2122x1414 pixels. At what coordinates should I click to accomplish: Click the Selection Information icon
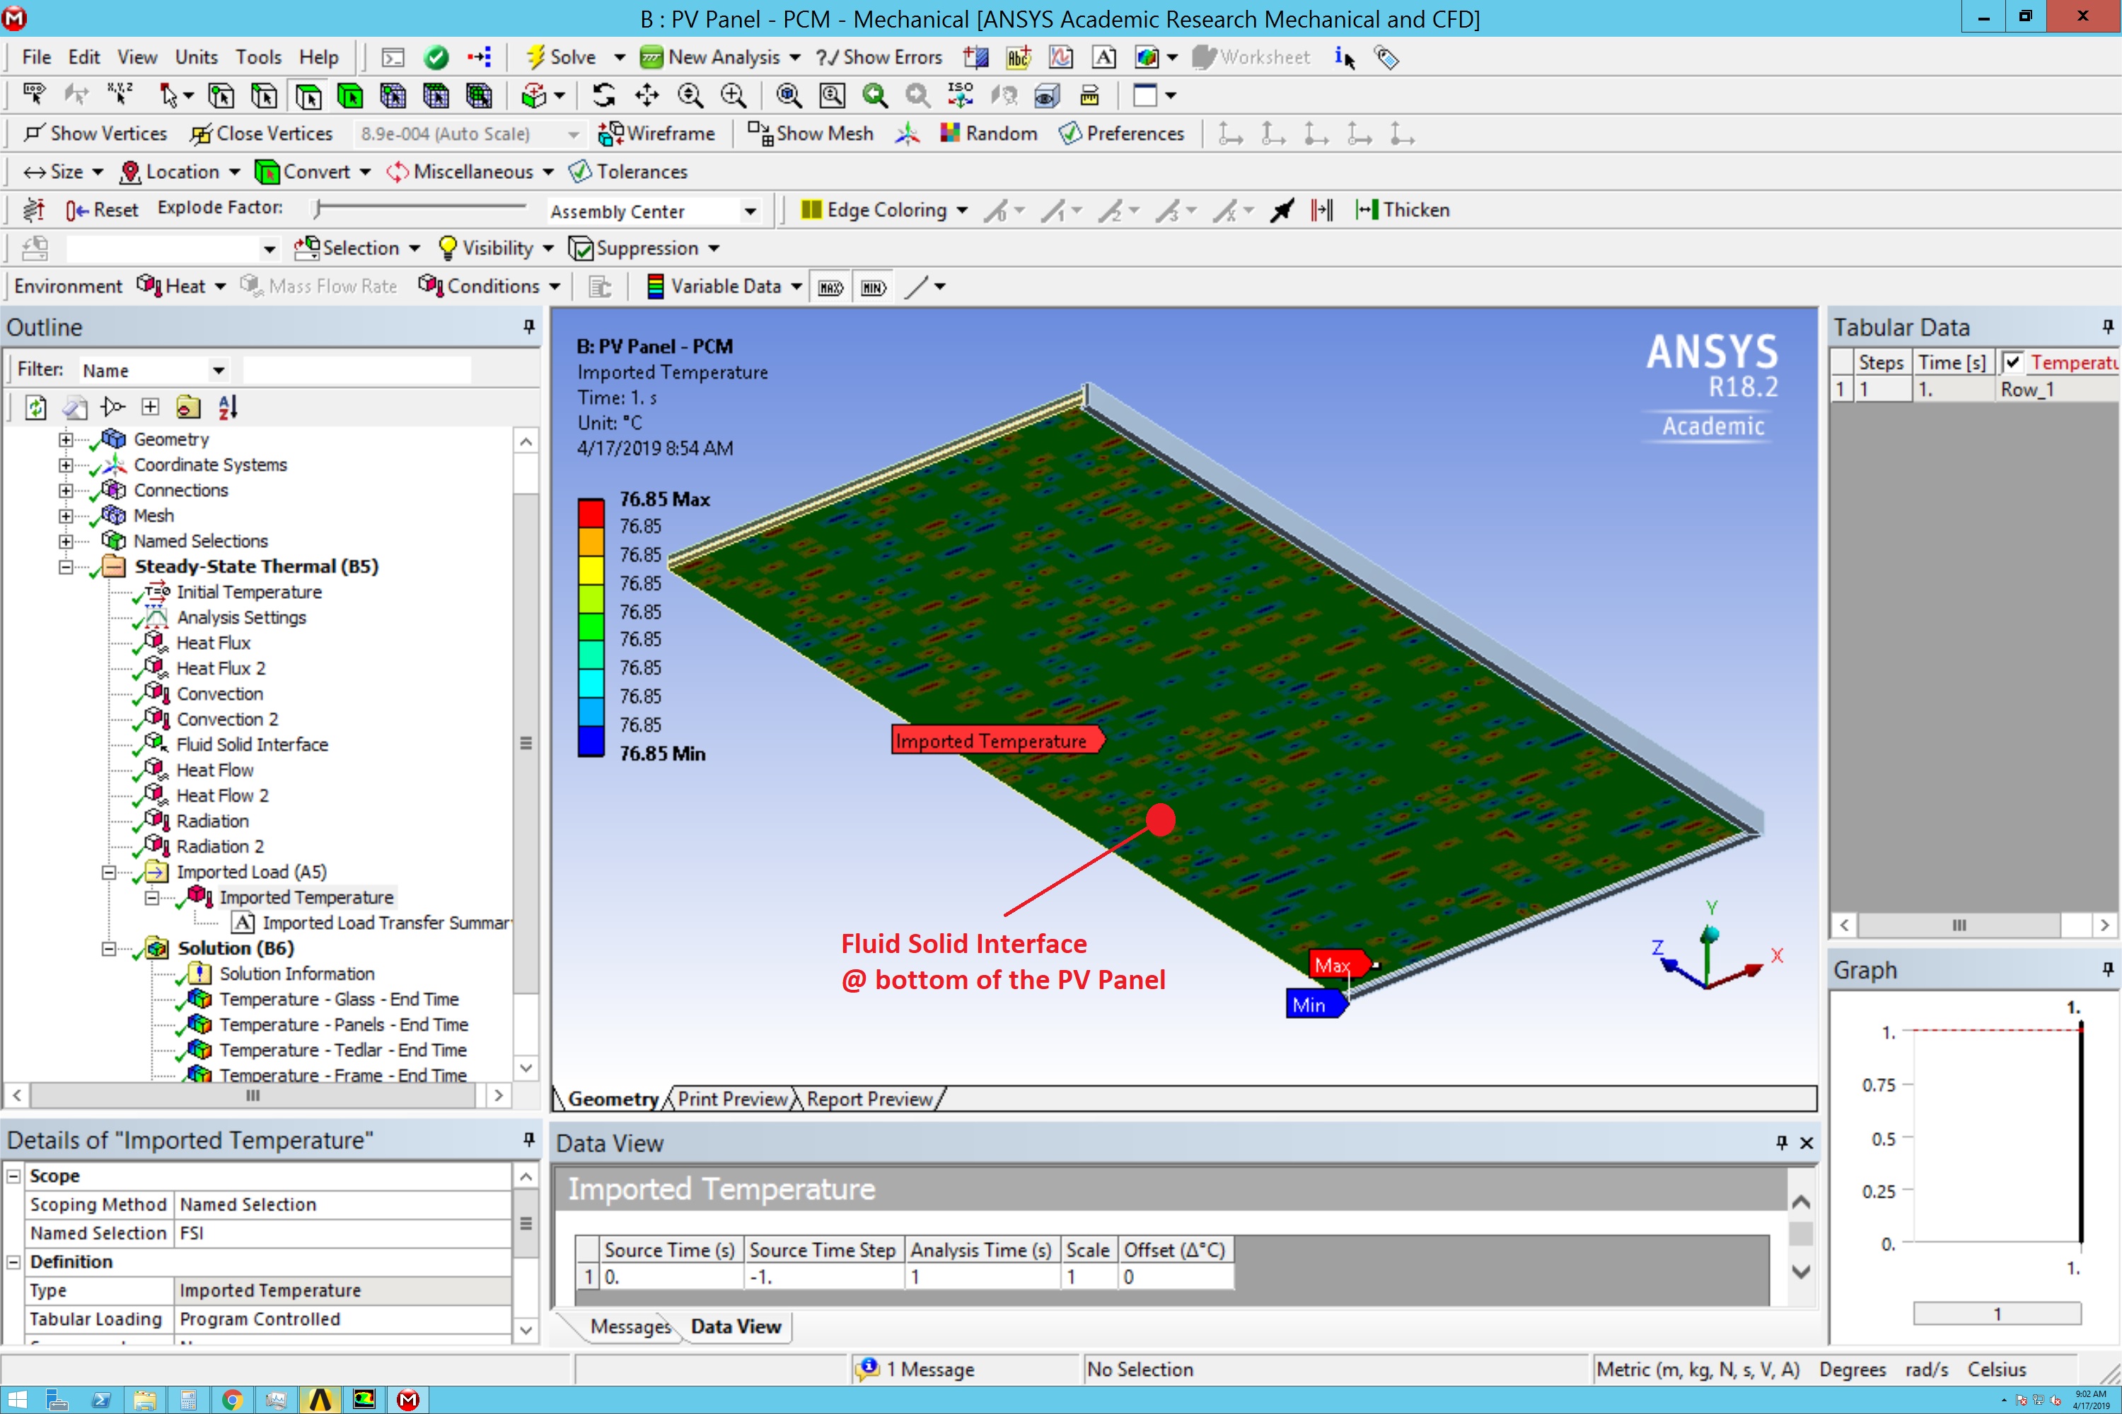point(1345,58)
